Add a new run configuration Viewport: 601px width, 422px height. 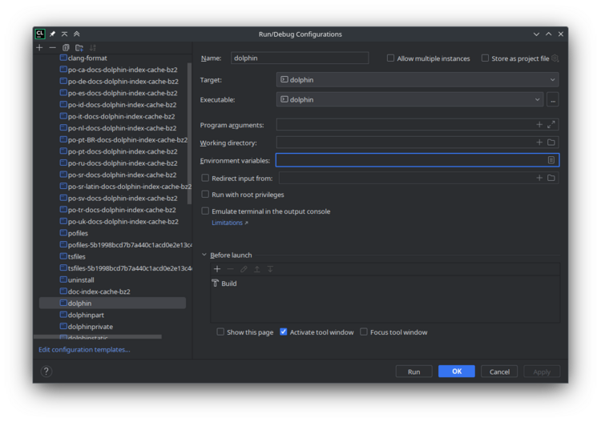(x=39, y=48)
